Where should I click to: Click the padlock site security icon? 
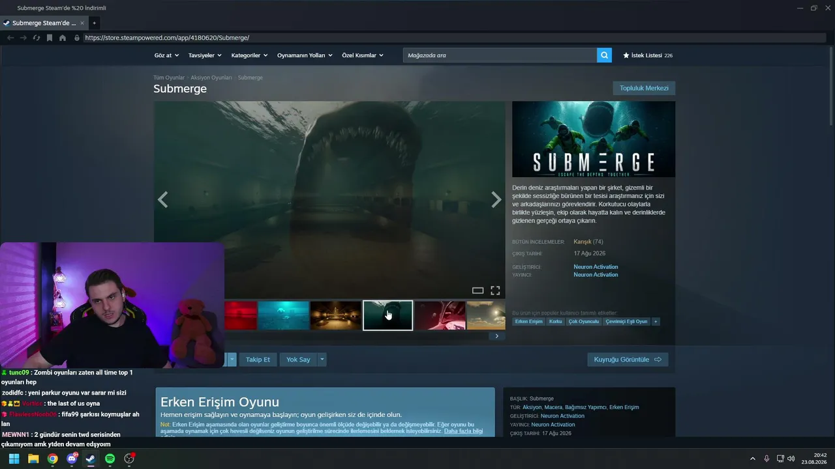pos(77,38)
